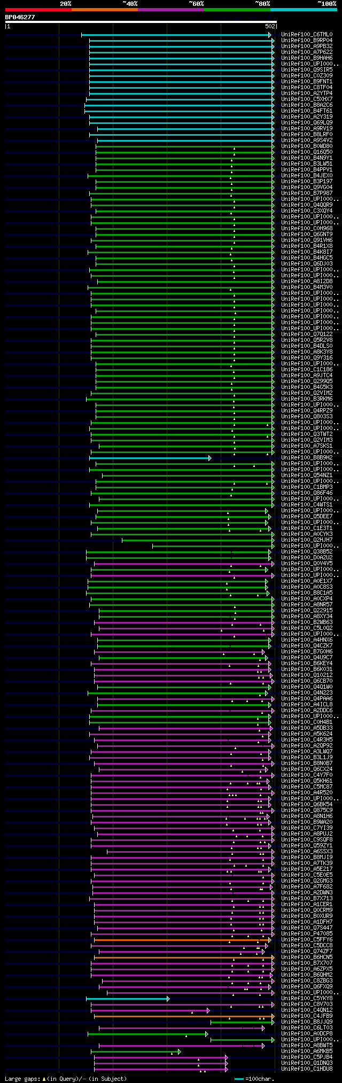Viewport: 342px width, 1083px height.
Task: Open hit UniRef100_Q22915
Action: 307,611
